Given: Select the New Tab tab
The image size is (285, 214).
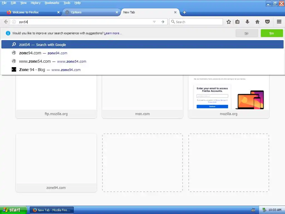Looking at the screenshot, I should tap(150, 12).
